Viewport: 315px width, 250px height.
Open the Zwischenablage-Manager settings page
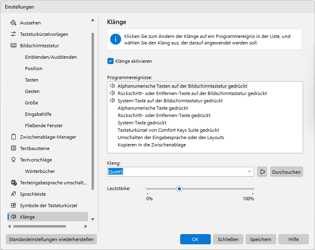[48, 137]
